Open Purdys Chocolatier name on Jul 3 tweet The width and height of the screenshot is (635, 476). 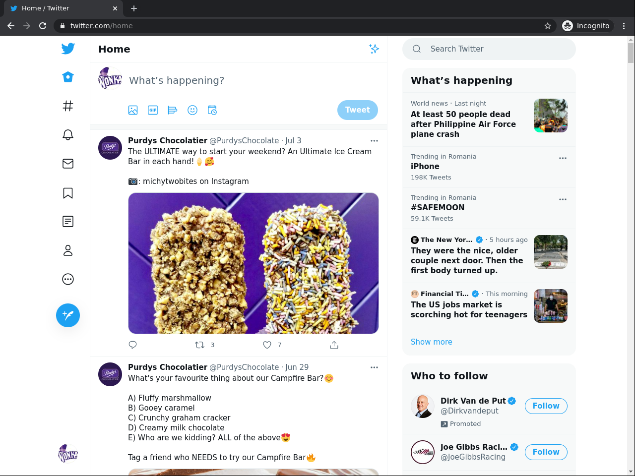point(168,141)
